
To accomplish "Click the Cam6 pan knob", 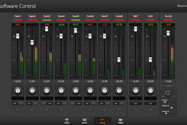I will coord(90,91).
